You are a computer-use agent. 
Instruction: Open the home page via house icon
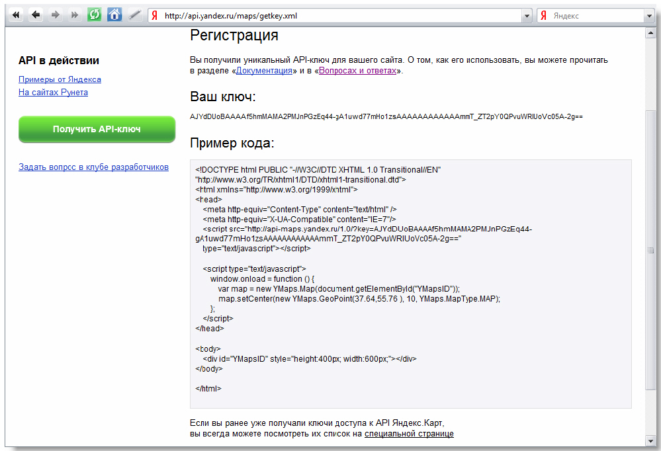pyautogui.click(x=114, y=15)
